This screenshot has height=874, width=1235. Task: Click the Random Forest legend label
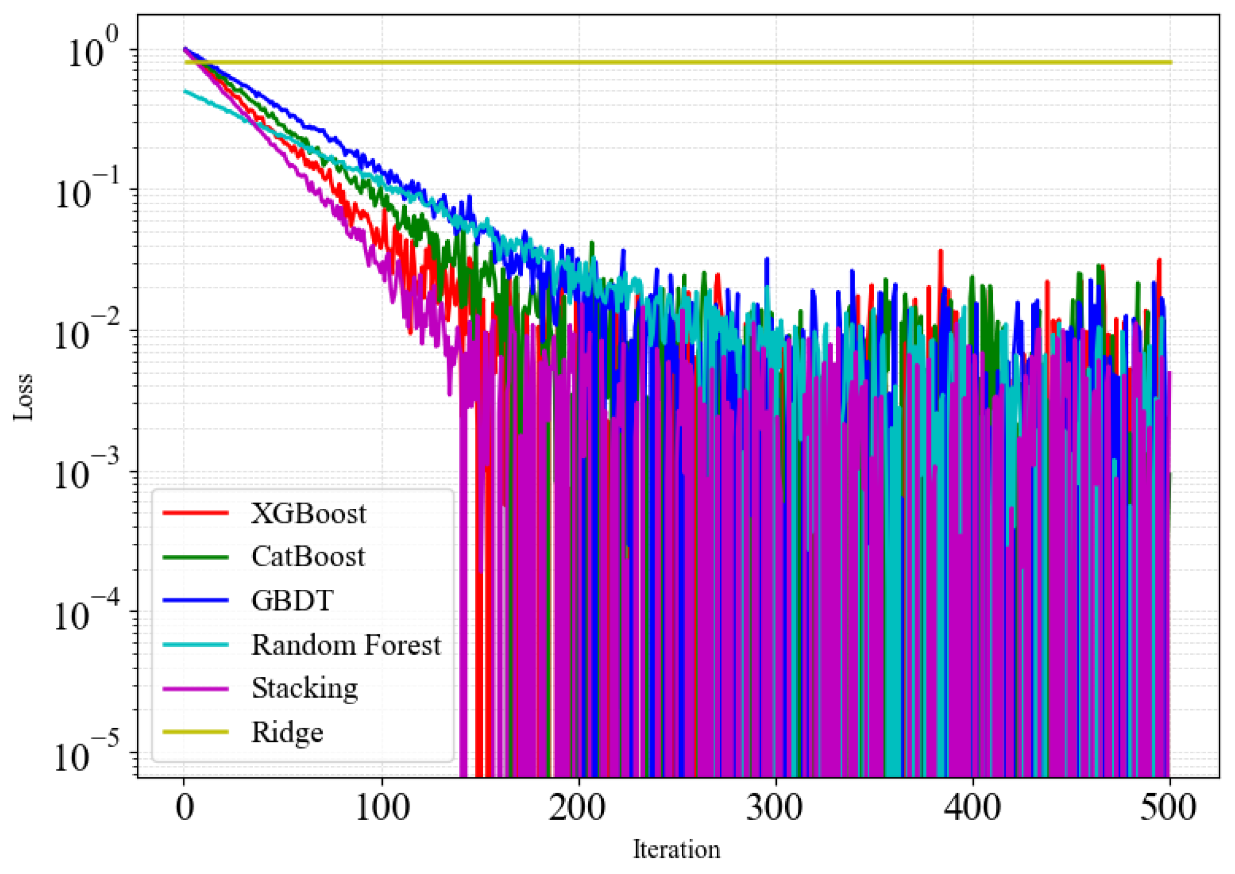point(346,645)
